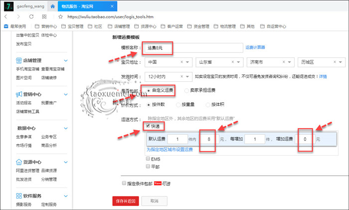
Task: Click the bookmark star icon
Action: click(x=60, y=16)
